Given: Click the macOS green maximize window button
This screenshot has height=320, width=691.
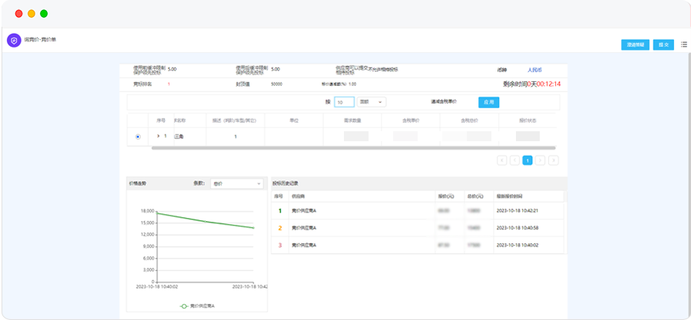Looking at the screenshot, I should tap(44, 14).
